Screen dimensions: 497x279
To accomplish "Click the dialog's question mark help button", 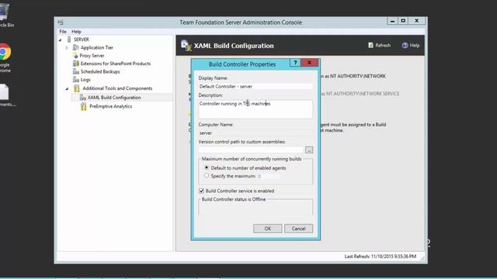I will point(295,63).
